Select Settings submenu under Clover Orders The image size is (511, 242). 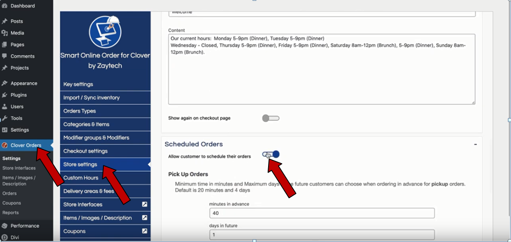(11, 158)
